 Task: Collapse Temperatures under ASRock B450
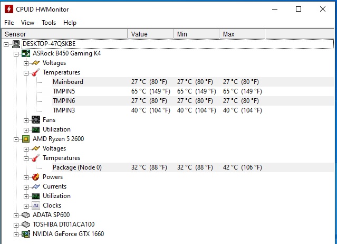click(26, 73)
